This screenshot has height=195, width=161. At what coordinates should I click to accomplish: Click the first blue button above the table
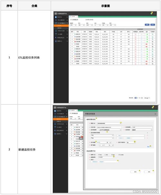click(x=147, y=24)
